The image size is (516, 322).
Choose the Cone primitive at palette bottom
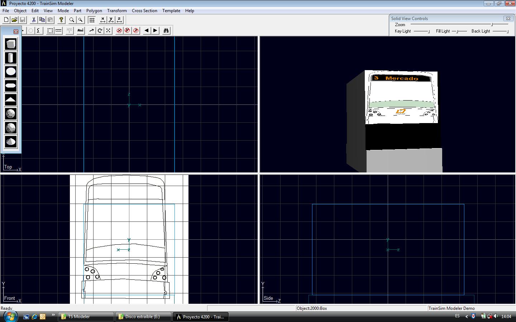click(11, 142)
